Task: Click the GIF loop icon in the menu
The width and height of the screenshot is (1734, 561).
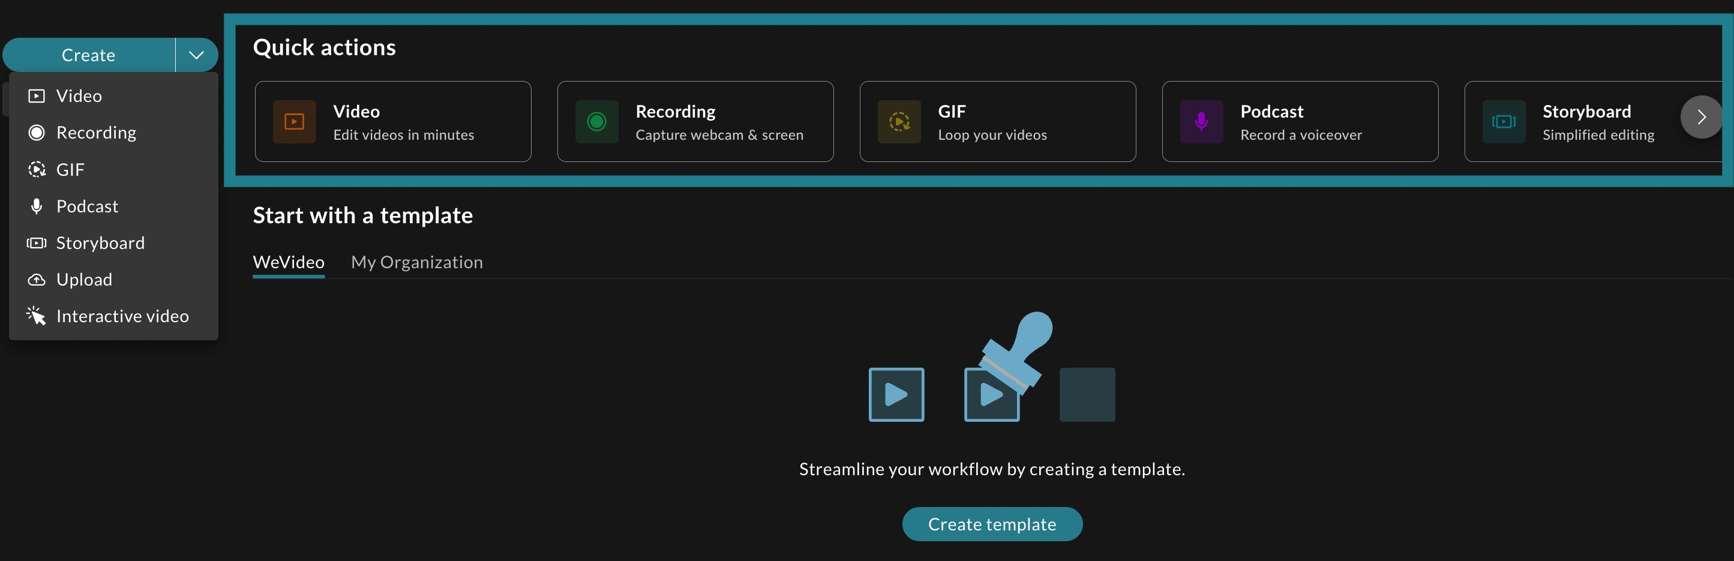Action: click(x=37, y=169)
